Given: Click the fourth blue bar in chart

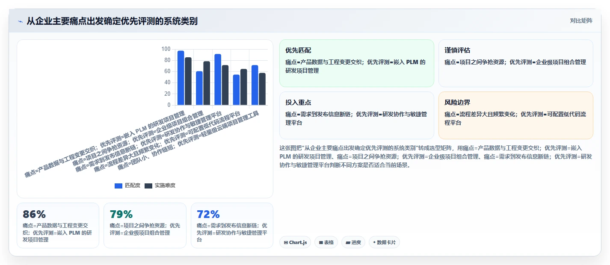Looking at the screenshot, I should (236, 90).
